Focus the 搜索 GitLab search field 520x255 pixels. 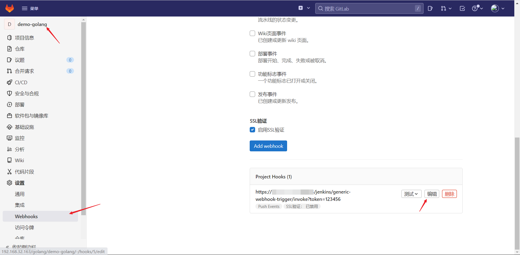(369, 8)
